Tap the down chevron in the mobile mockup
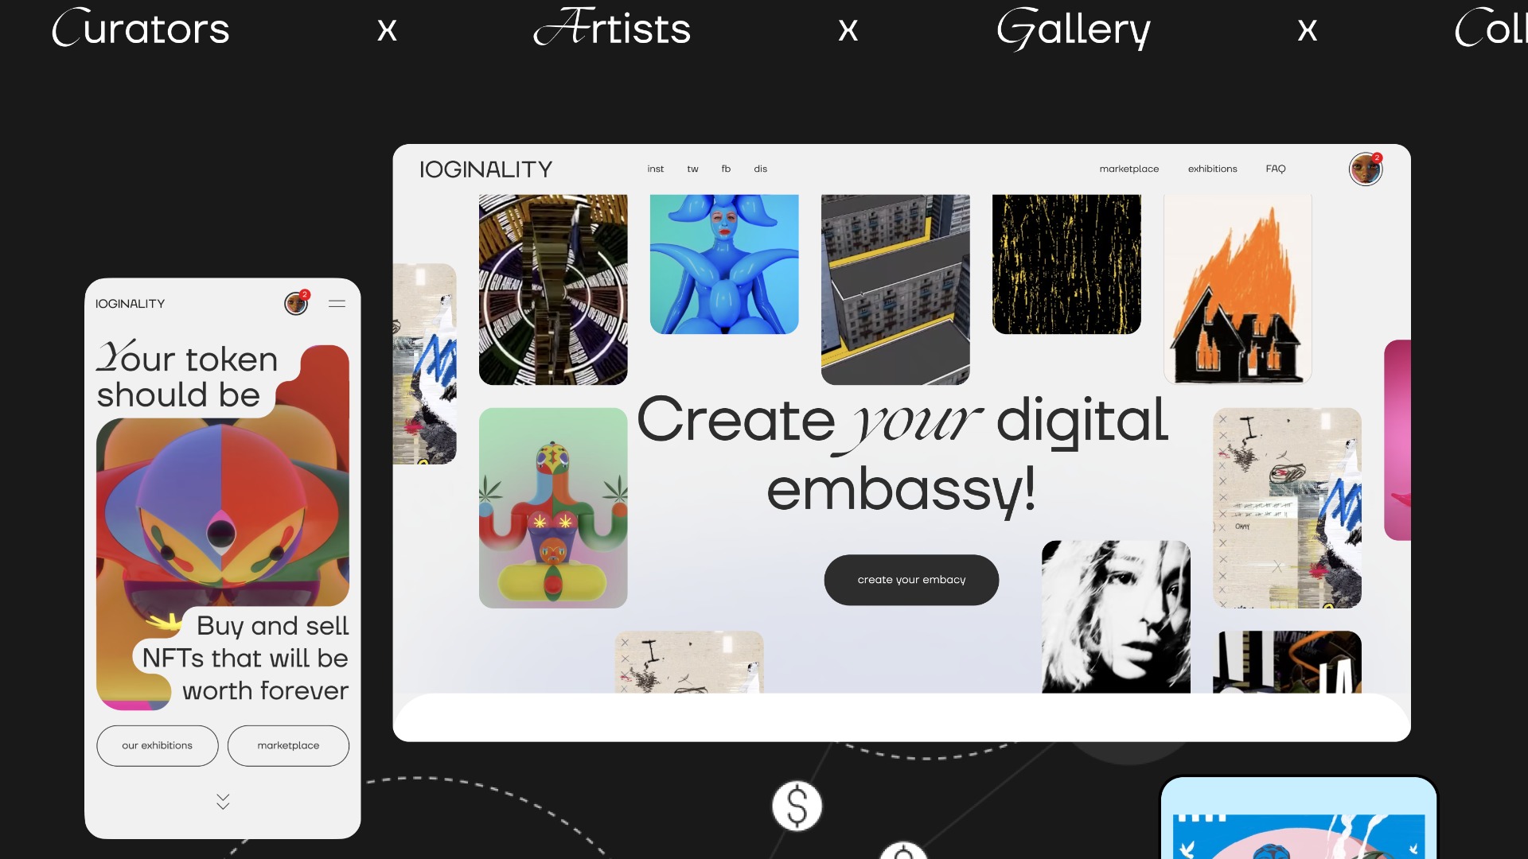The width and height of the screenshot is (1528, 859). 223,801
